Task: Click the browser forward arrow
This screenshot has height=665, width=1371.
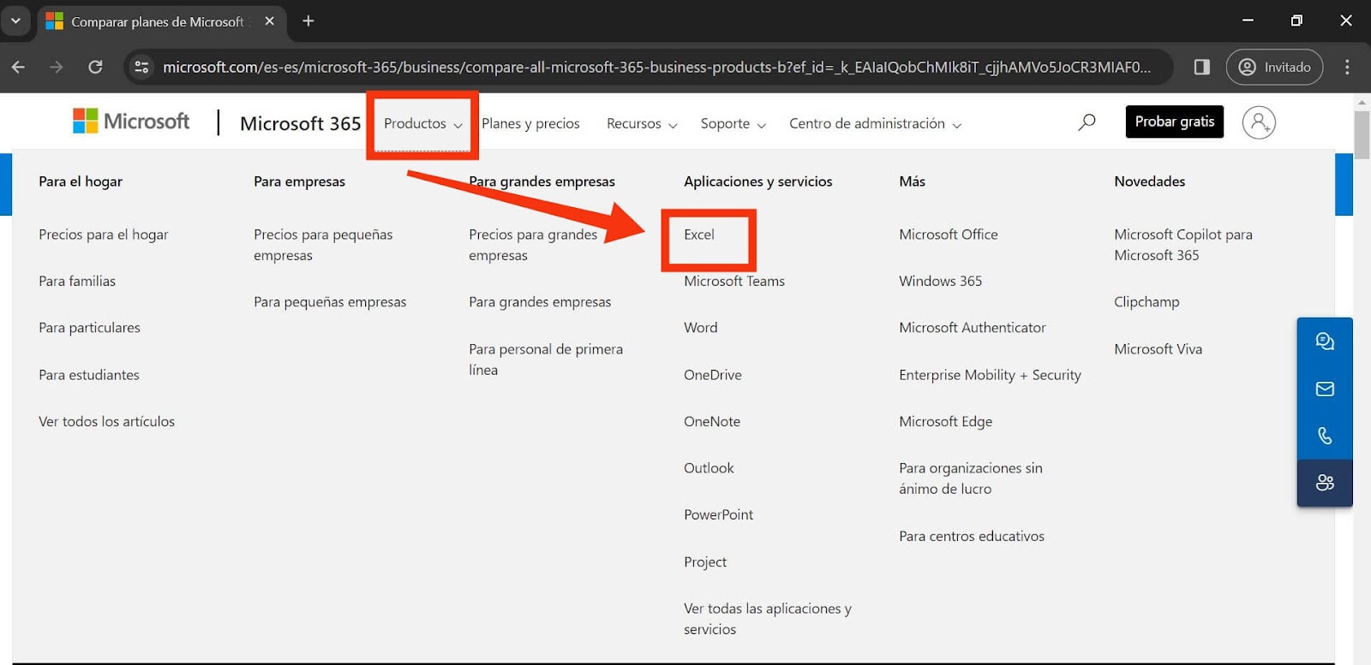Action: click(x=57, y=67)
